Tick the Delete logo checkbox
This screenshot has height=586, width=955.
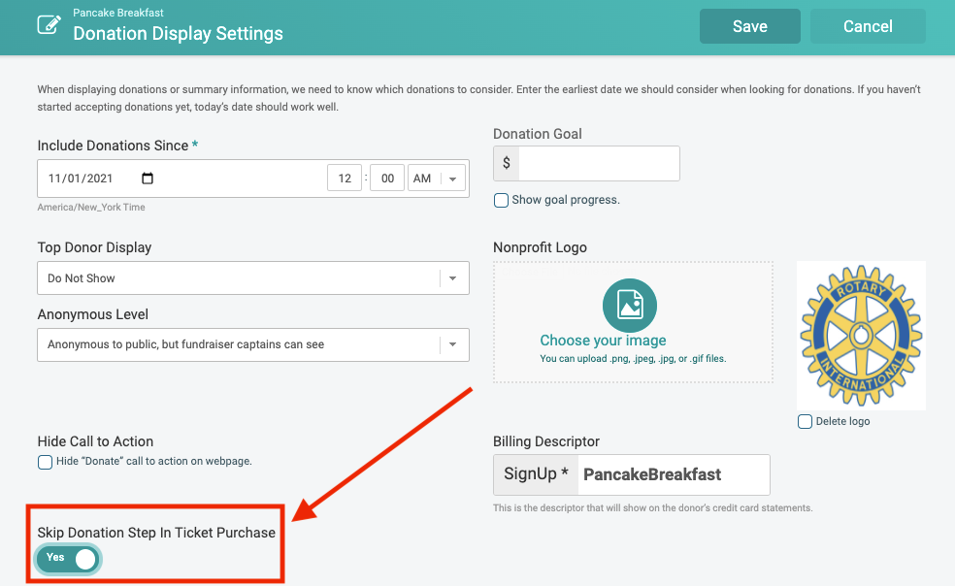click(x=805, y=421)
